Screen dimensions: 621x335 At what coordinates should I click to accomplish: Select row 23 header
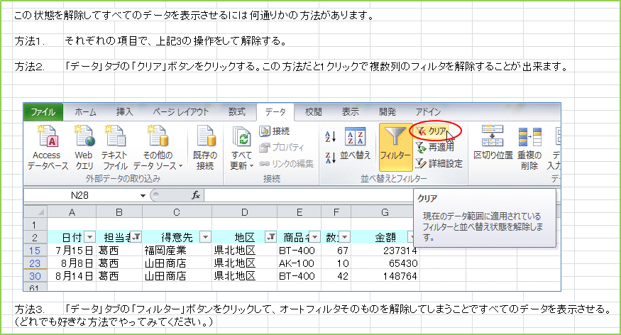pos(35,263)
